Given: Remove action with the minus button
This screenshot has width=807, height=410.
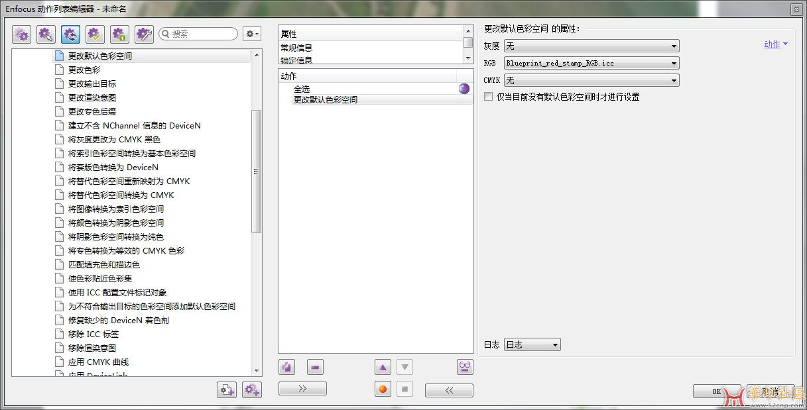Looking at the screenshot, I should click(x=315, y=367).
